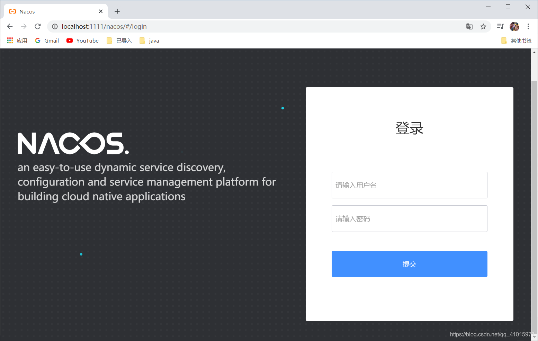Open the Chrome profile avatar
Viewport: 538px width, 341px height.
click(x=514, y=26)
